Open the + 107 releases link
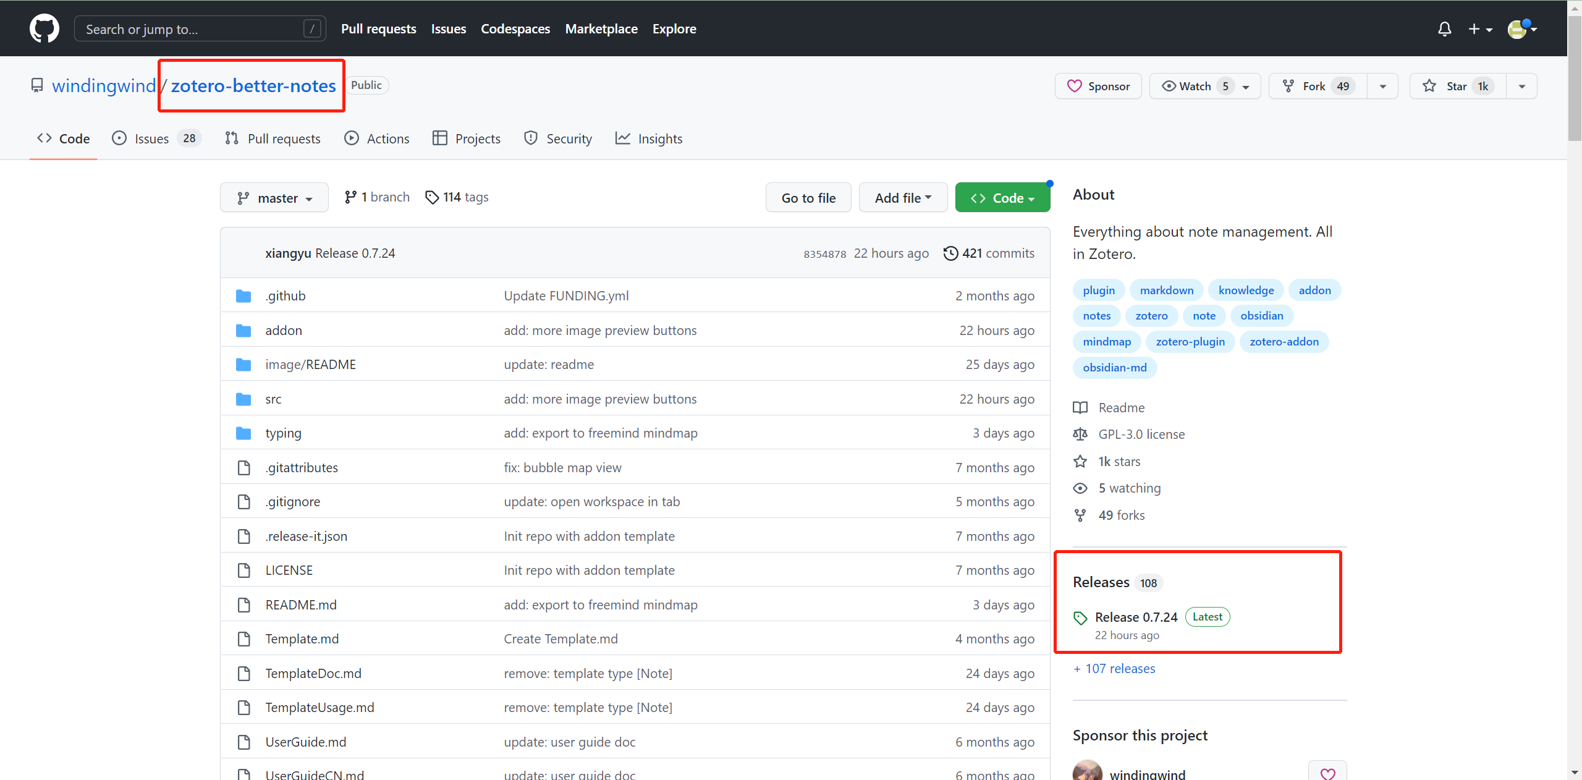 pyautogui.click(x=1114, y=669)
